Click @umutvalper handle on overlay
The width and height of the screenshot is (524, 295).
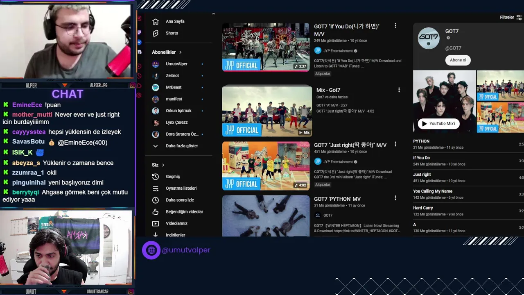[186, 250]
